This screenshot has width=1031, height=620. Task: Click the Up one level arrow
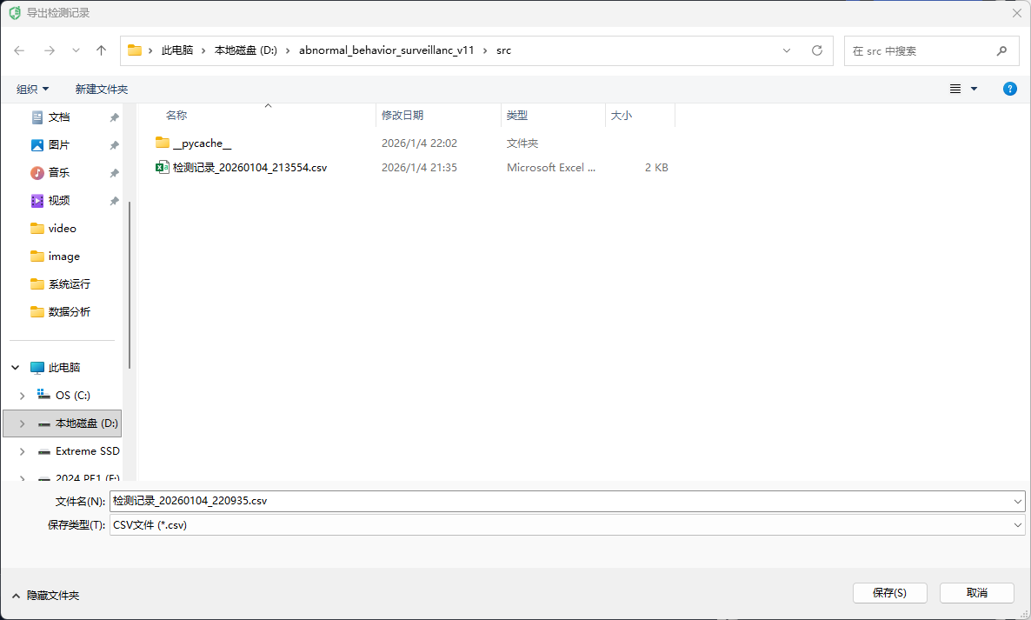coord(101,50)
